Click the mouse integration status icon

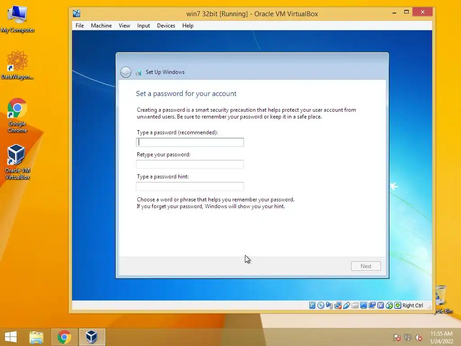pyautogui.click(x=389, y=305)
